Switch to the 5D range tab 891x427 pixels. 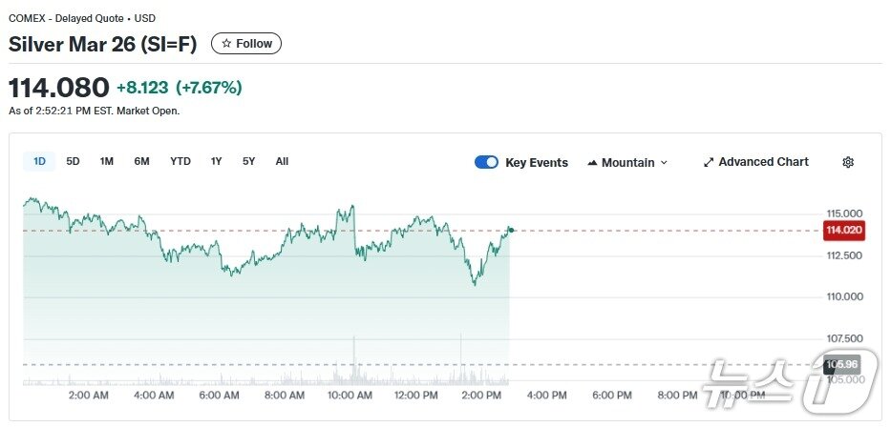click(73, 161)
